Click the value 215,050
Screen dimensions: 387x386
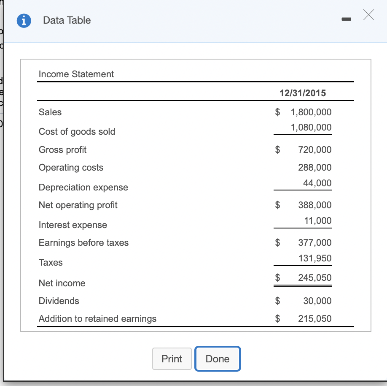(x=314, y=318)
